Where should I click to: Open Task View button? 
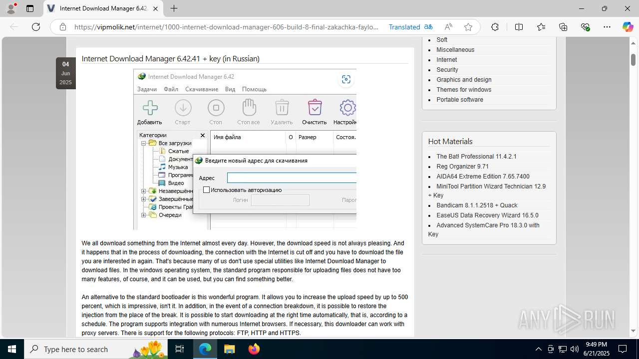[180, 349]
